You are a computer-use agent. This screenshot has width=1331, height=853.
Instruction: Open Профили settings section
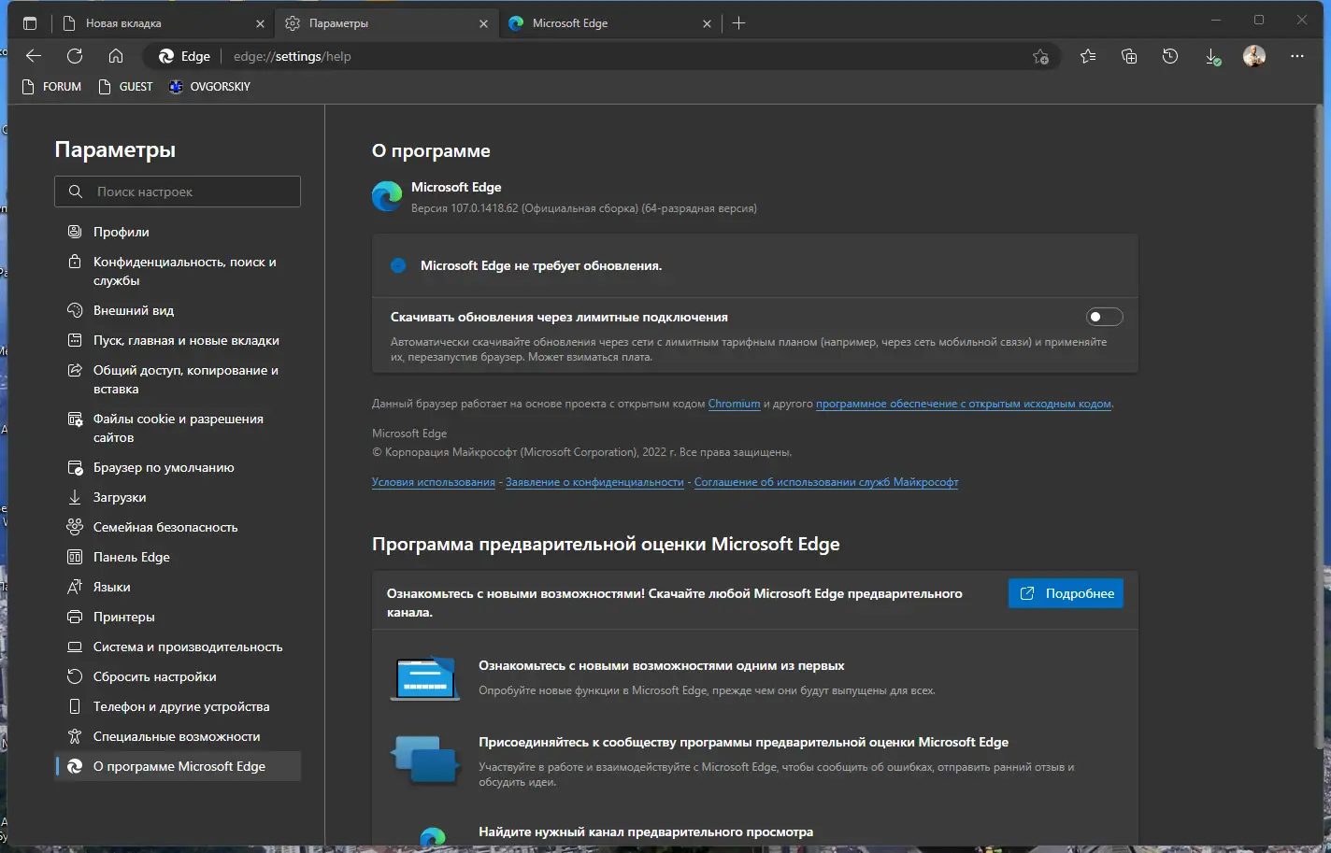click(122, 232)
